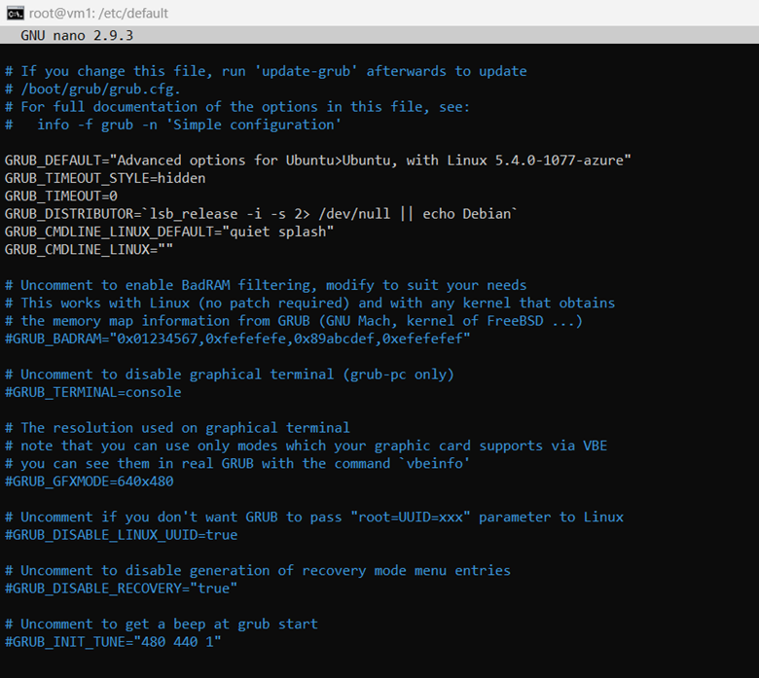Click the GRUB_DISTRIBUTOR lsb_release line
The height and width of the screenshot is (678, 759).
pyautogui.click(x=261, y=214)
